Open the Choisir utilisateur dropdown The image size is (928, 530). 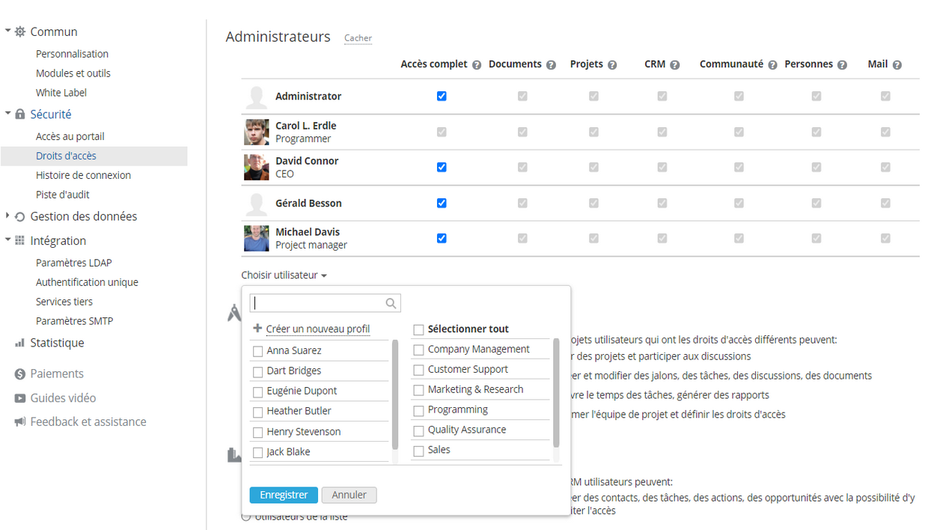(x=284, y=275)
